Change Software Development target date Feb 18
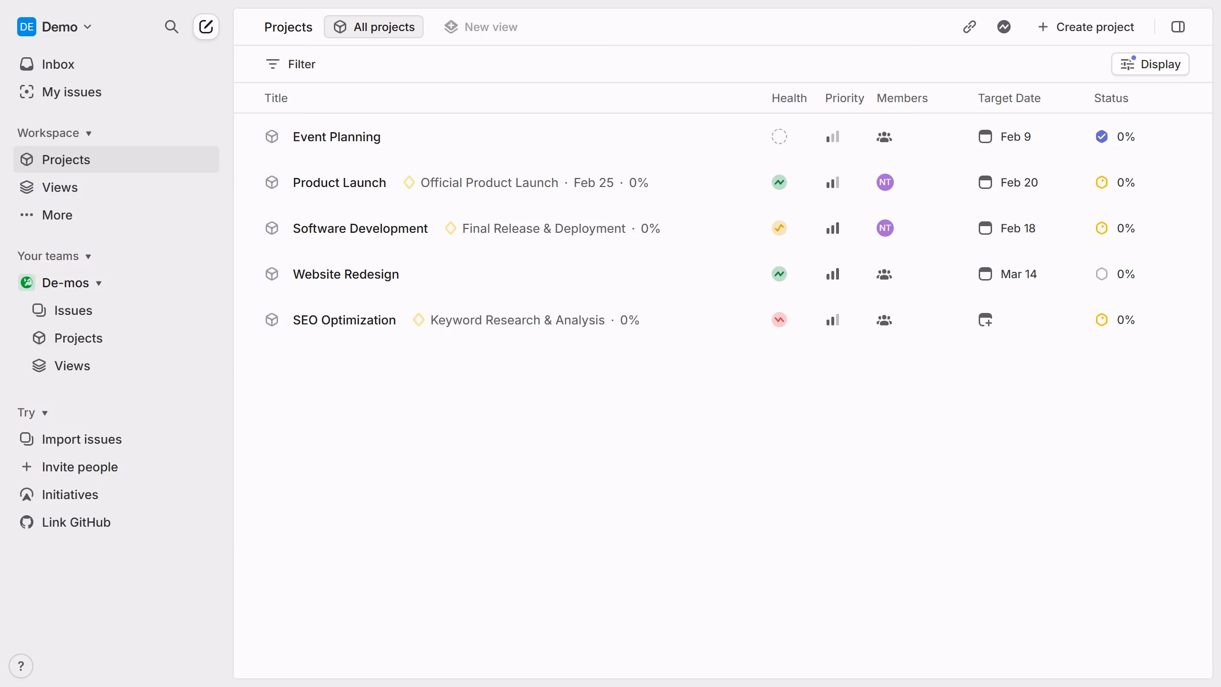Image resolution: width=1221 pixels, height=687 pixels. click(1006, 229)
